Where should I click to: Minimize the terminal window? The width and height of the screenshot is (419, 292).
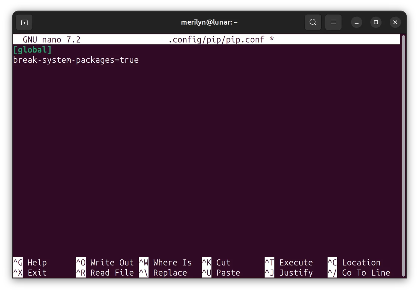click(356, 22)
